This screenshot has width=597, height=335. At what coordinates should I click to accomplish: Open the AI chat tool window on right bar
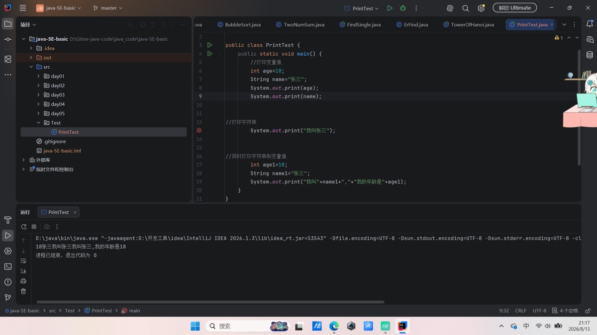pos(590,39)
